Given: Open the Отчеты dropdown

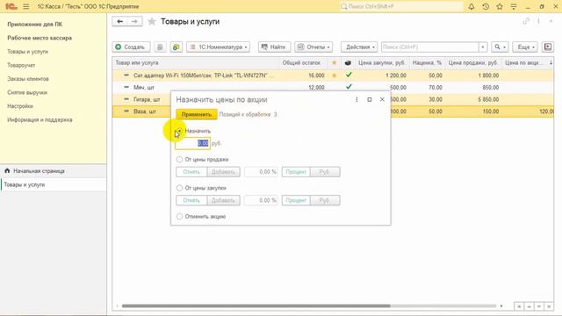Looking at the screenshot, I should (x=313, y=47).
